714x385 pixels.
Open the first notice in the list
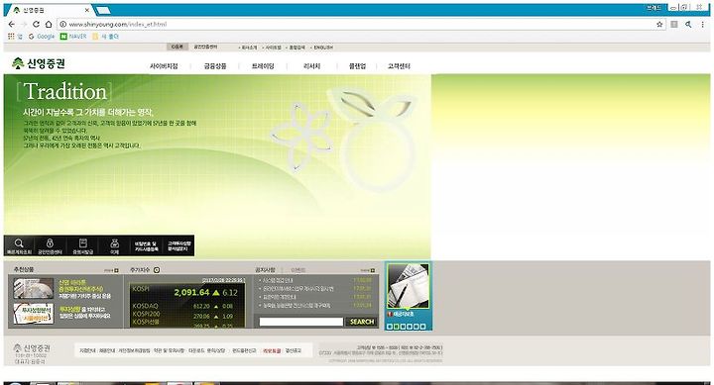(x=277, y=280)
